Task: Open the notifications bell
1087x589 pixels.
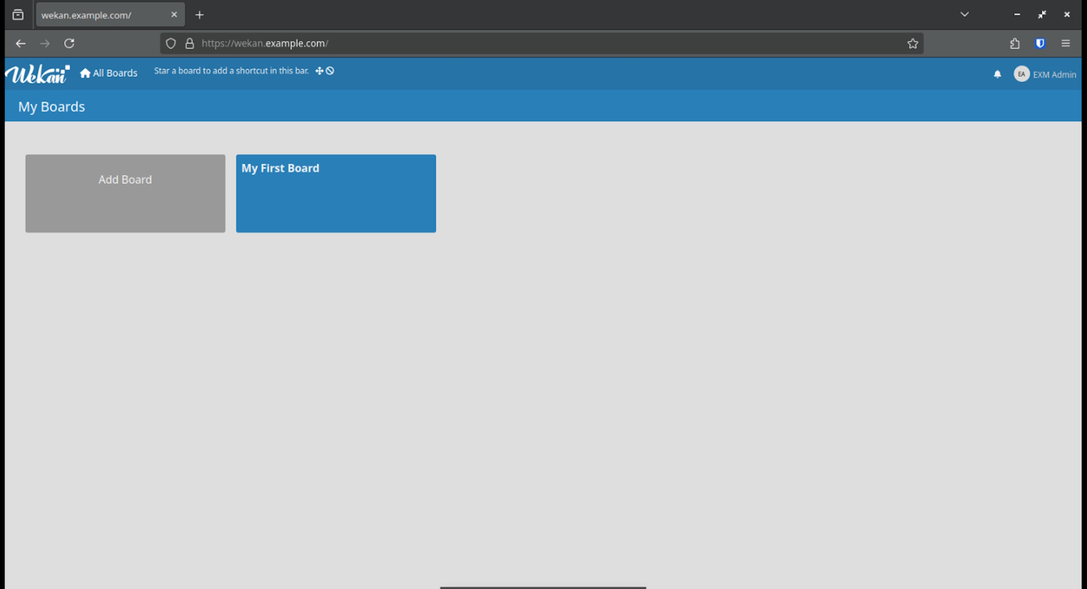Action: tap(997, 74)
